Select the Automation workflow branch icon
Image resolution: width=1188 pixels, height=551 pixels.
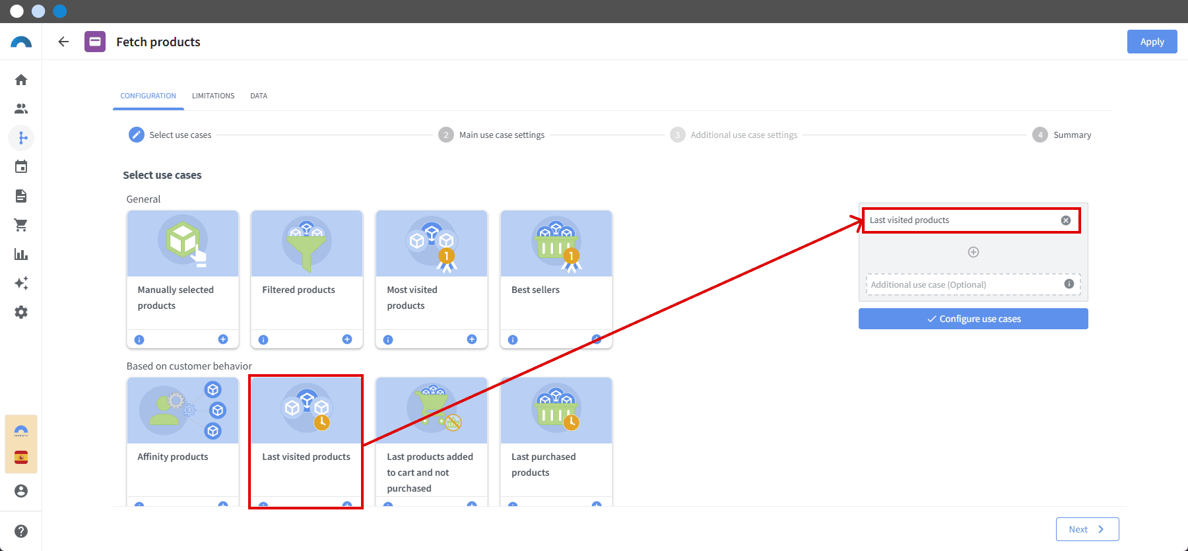click(21, 138)
